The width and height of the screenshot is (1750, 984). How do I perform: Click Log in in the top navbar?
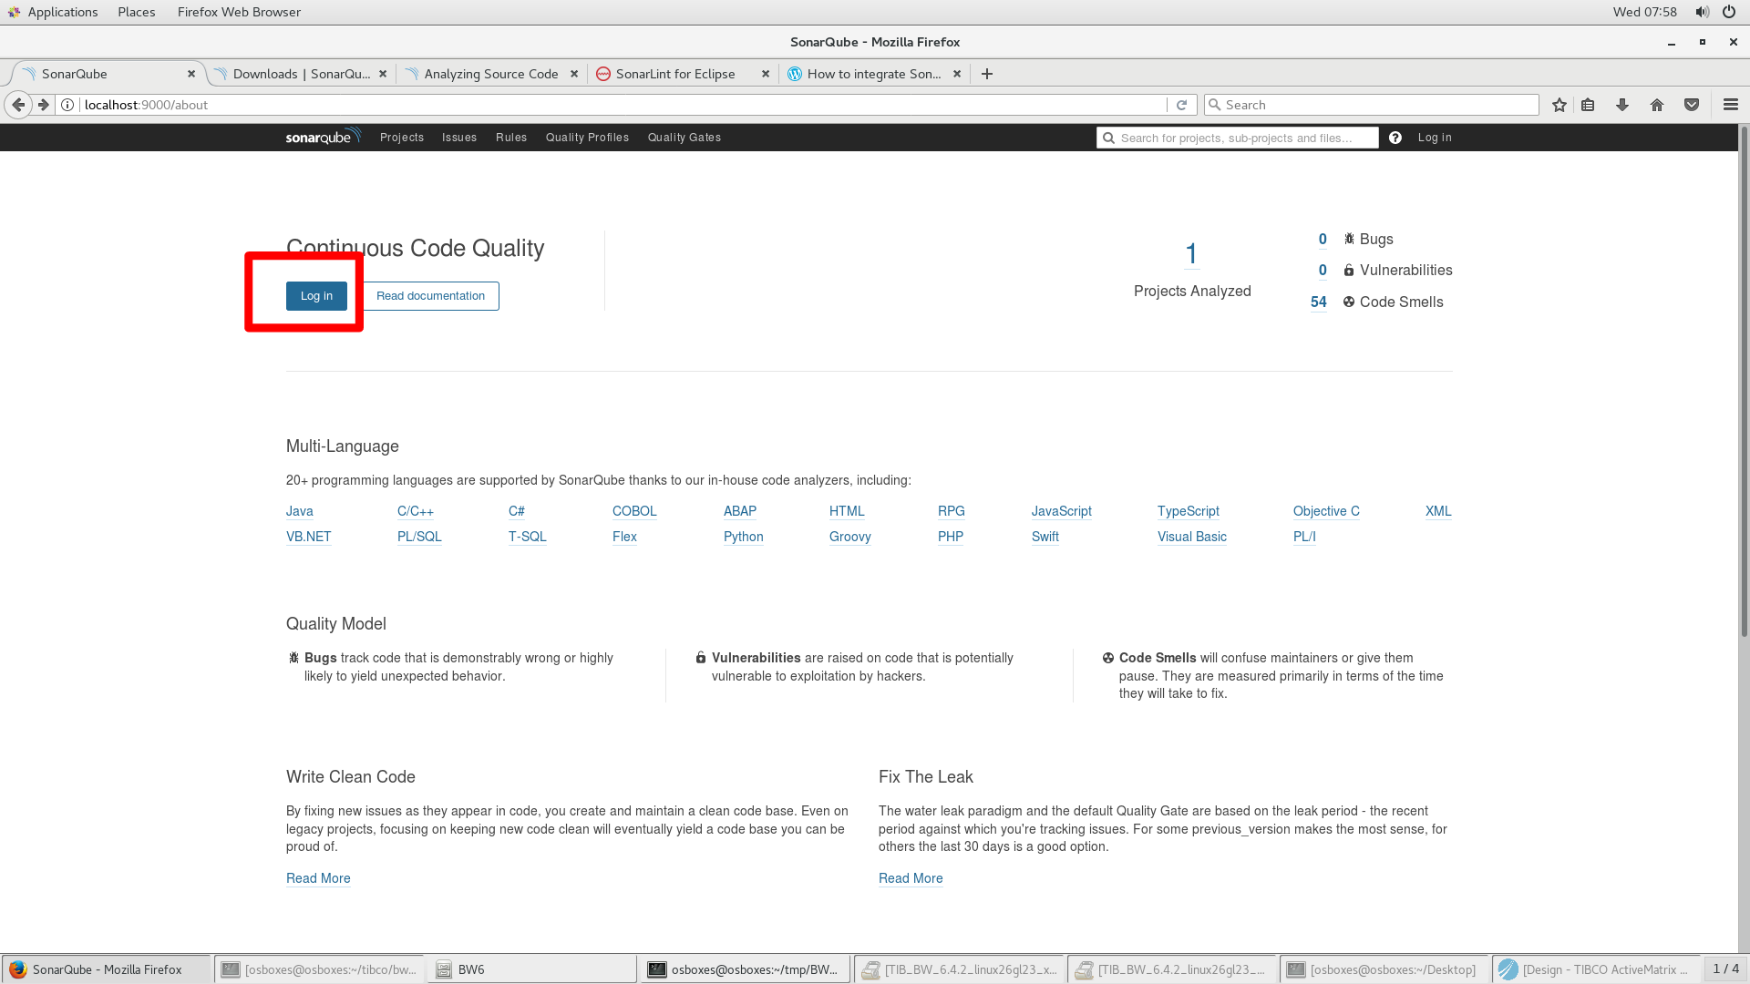(1435, 138)
